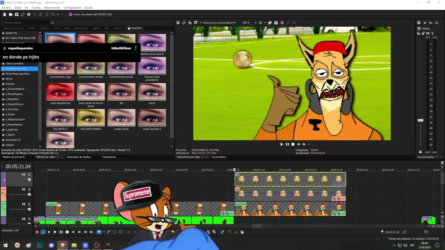Viewport: 445px width, 250px height.
Task: Mute the third video track
Action: point(24,204)
